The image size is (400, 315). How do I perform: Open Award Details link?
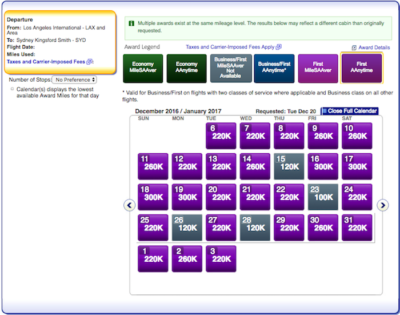click(x=371, y=47)
